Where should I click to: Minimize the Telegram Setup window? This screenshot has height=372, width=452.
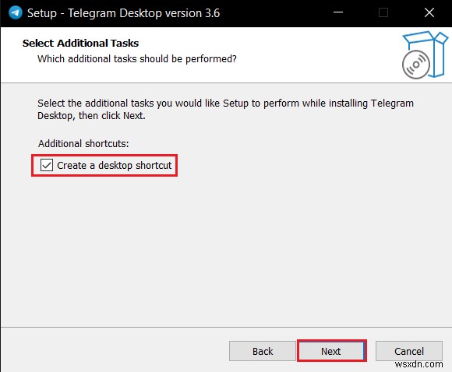338,12
